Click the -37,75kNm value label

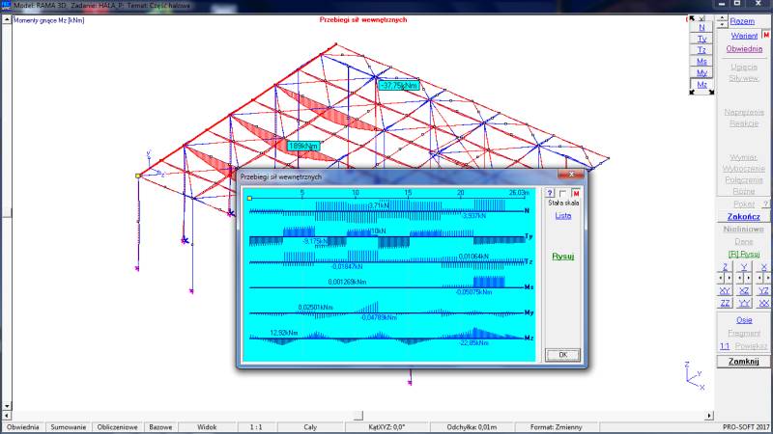[398, 85]
